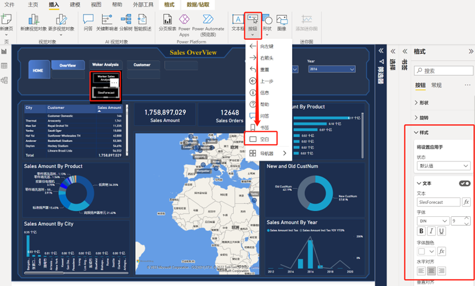Image resolution: width=475 pixels, height=286 pixels.
Task: Toggle bold for button text
Action: point(421,231)
